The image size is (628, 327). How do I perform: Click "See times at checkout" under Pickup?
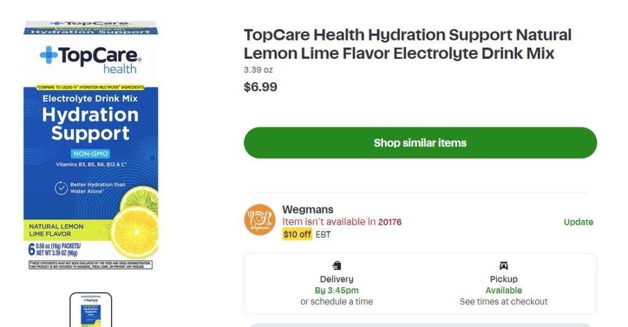(x=504, y=302)
